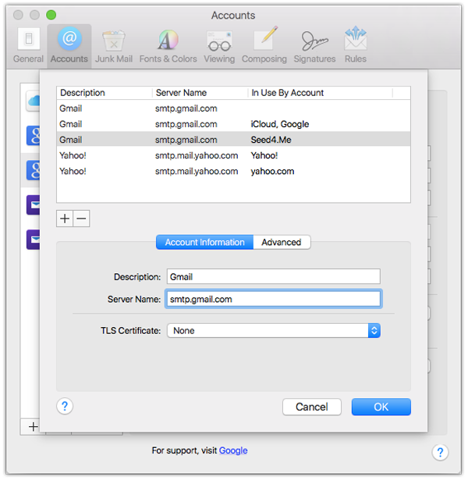Focus the Description text field
The height and width of the screenshot is (480, 468).
tap(274, 277)
